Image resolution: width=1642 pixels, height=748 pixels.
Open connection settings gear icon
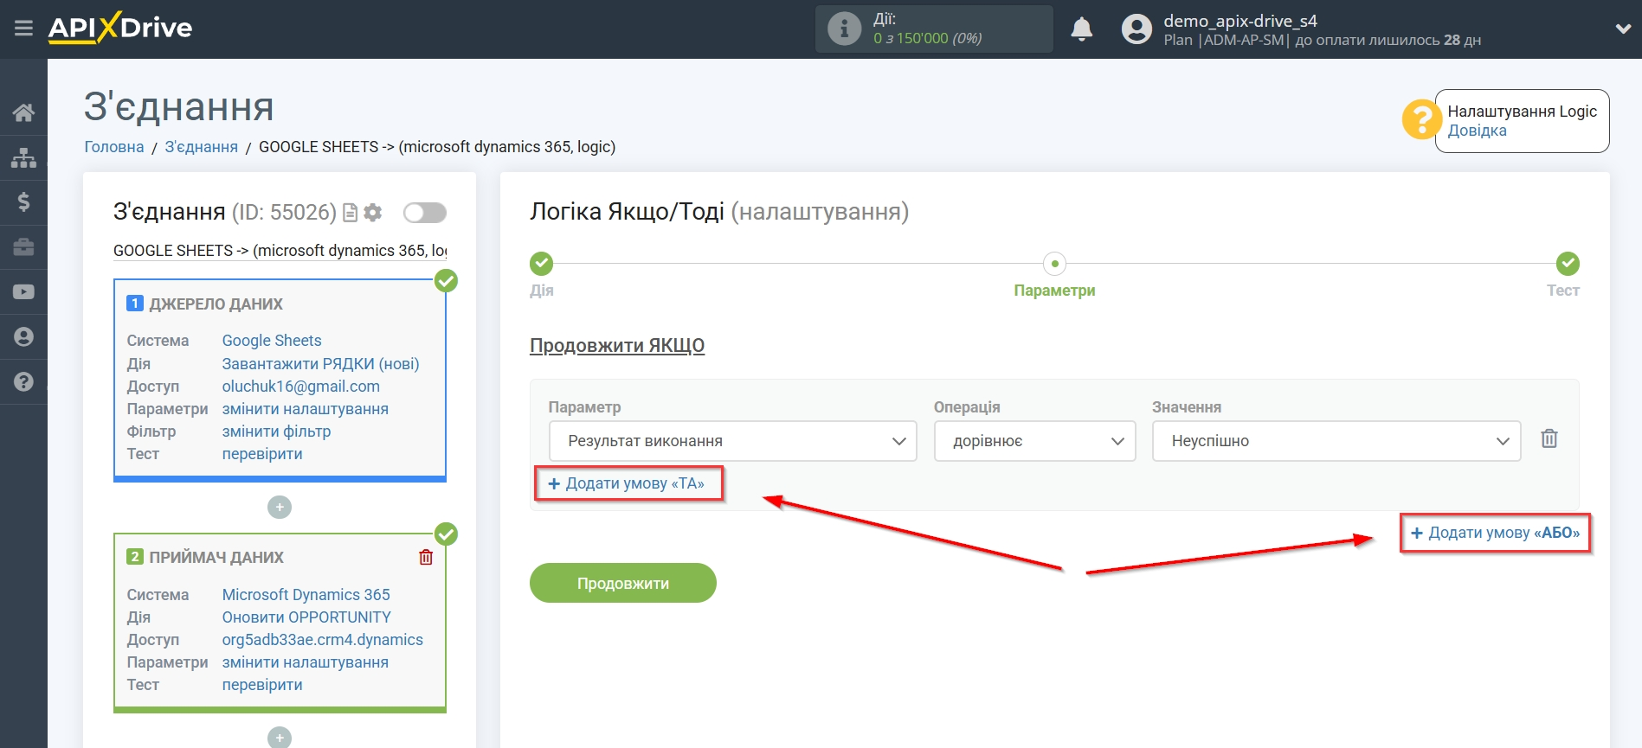pos(373,213)
